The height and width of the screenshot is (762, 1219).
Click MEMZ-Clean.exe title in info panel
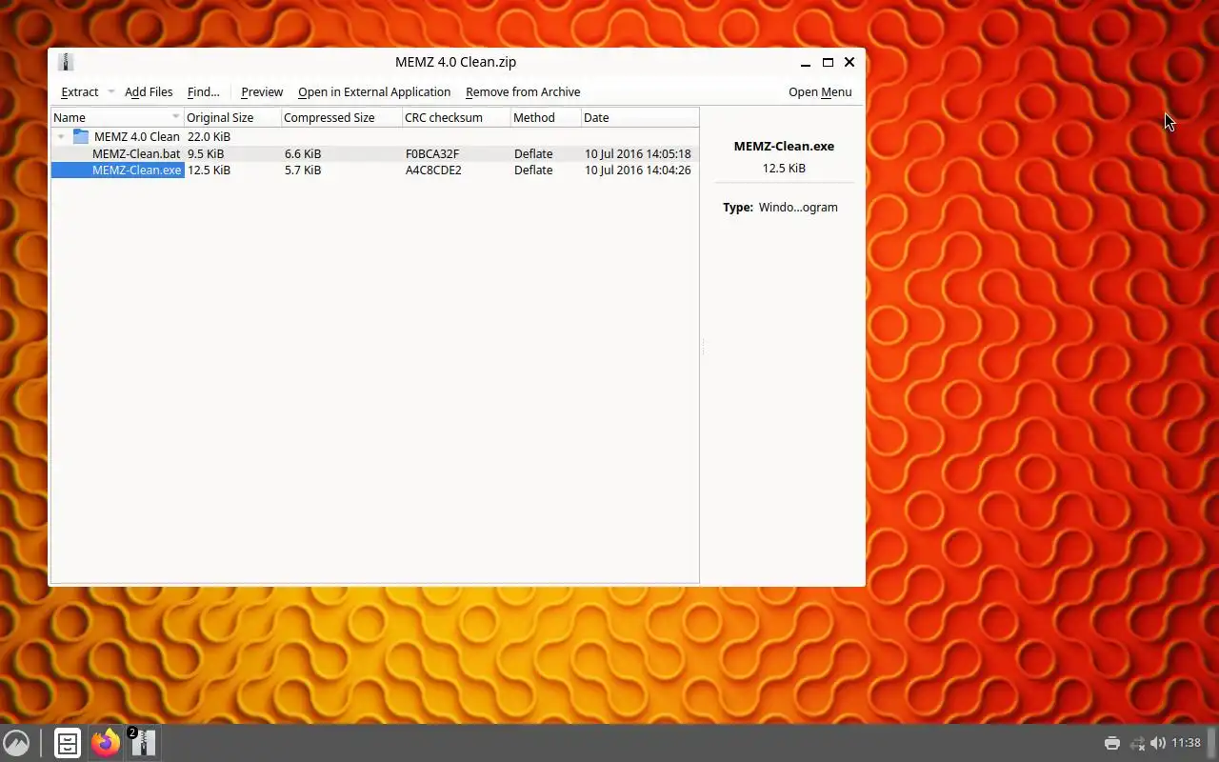tap(784, 146)
